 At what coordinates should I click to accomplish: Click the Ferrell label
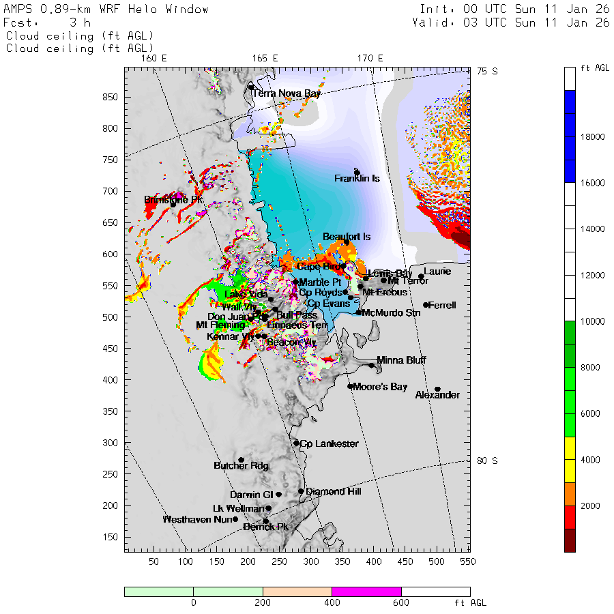pyautogui.click(x=442, y=305)
